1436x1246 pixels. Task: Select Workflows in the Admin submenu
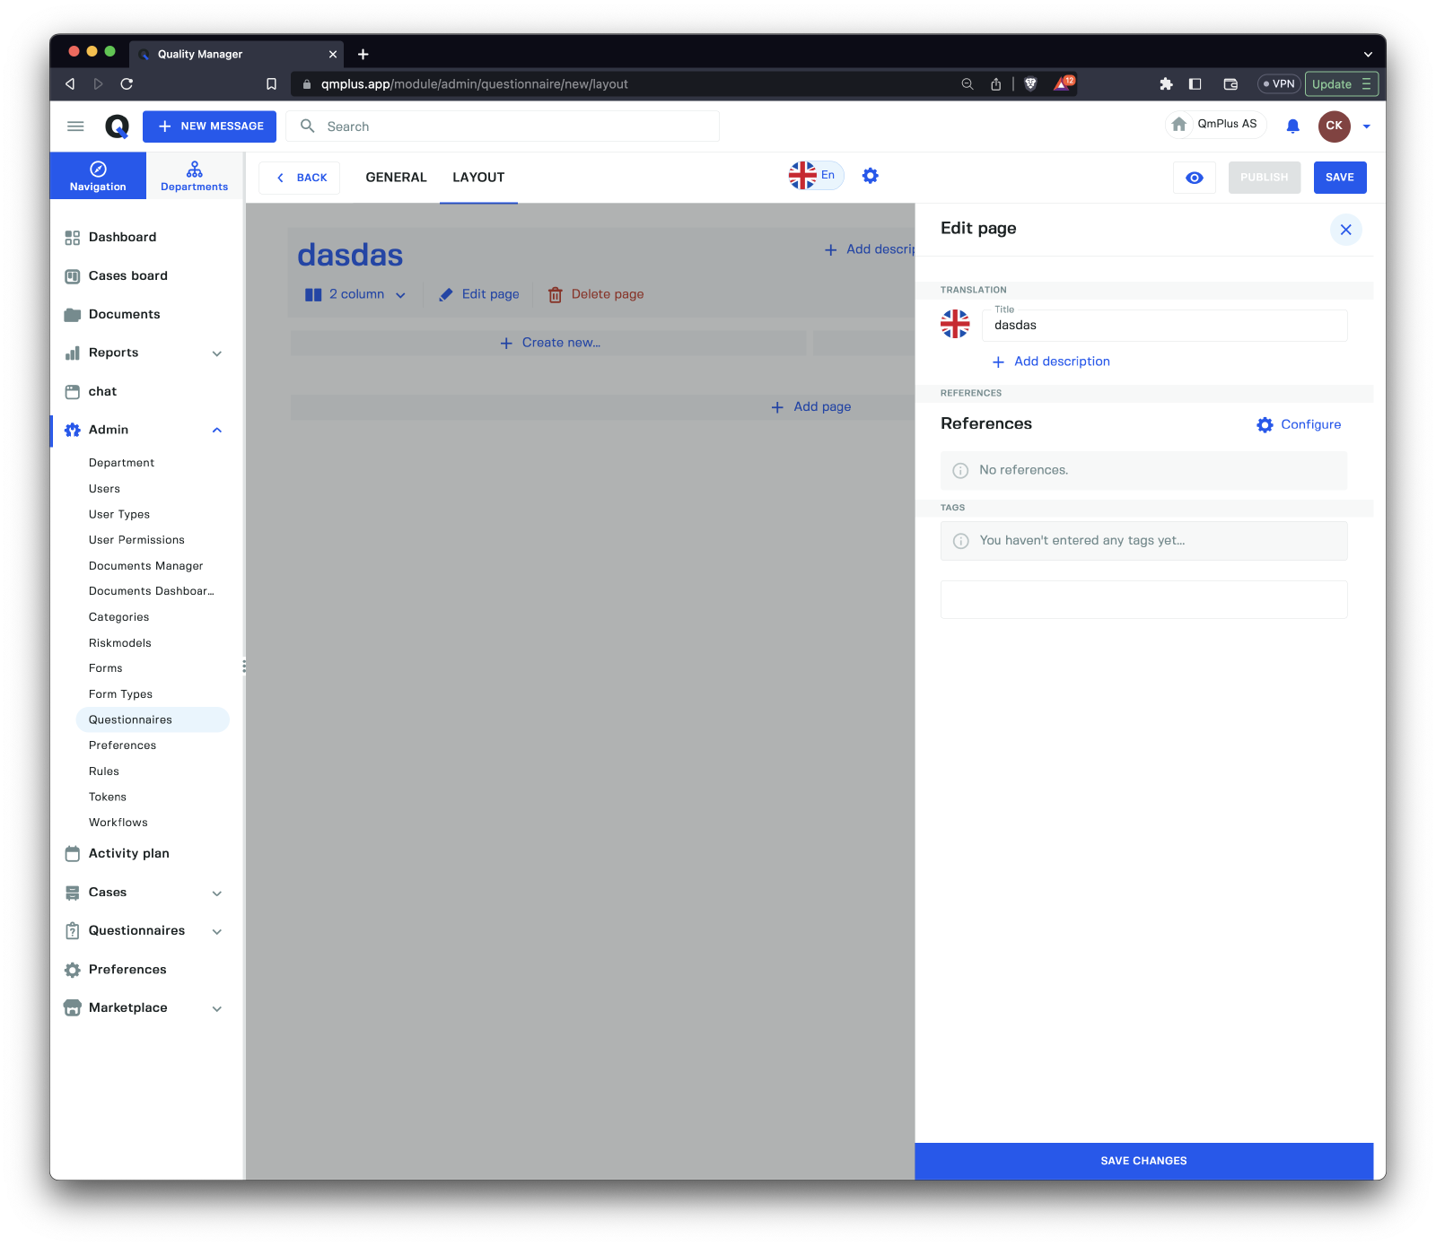(x=118, y=823)
